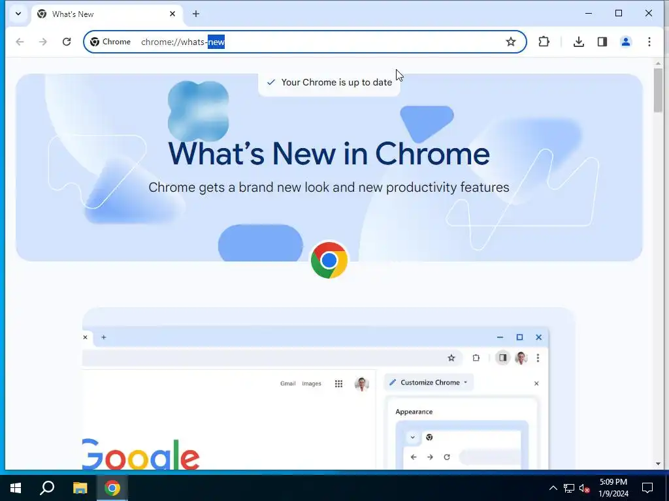Click the three-dot menu in preview
Image resolution: width=669 pixels, height=501 pixels.
(538, 358)
